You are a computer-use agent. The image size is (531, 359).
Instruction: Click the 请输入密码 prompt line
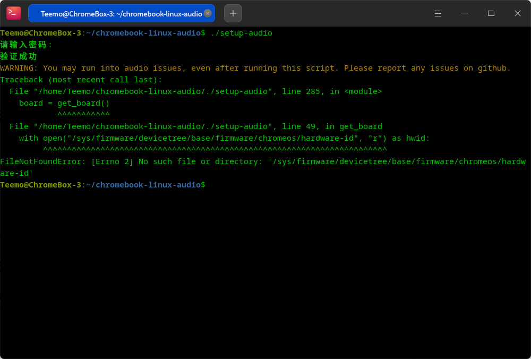pyautogui.click(x=27, y=45)
